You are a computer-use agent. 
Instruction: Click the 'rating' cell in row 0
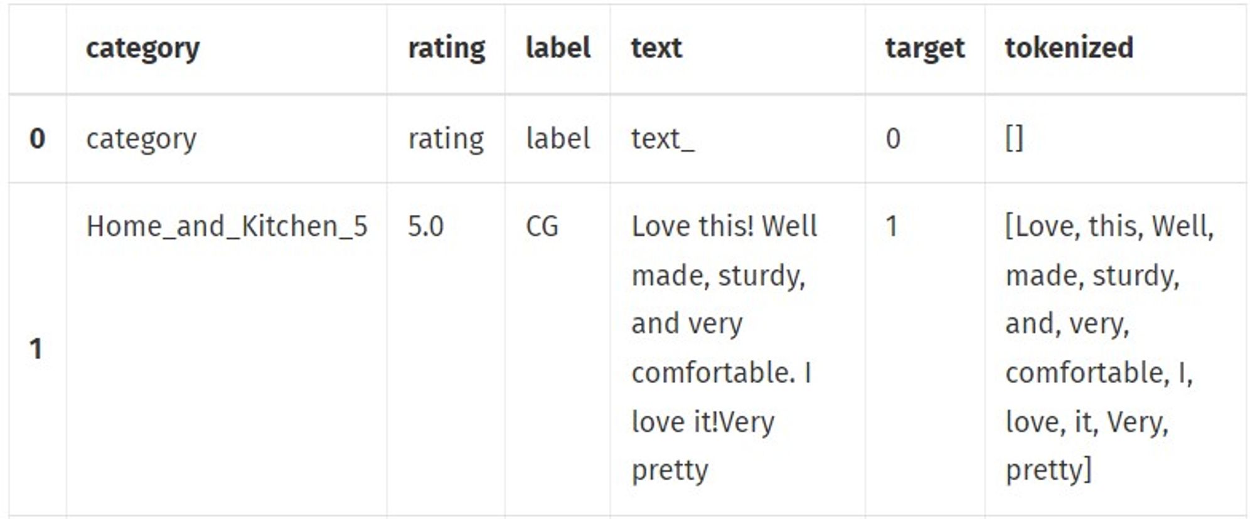446,140
